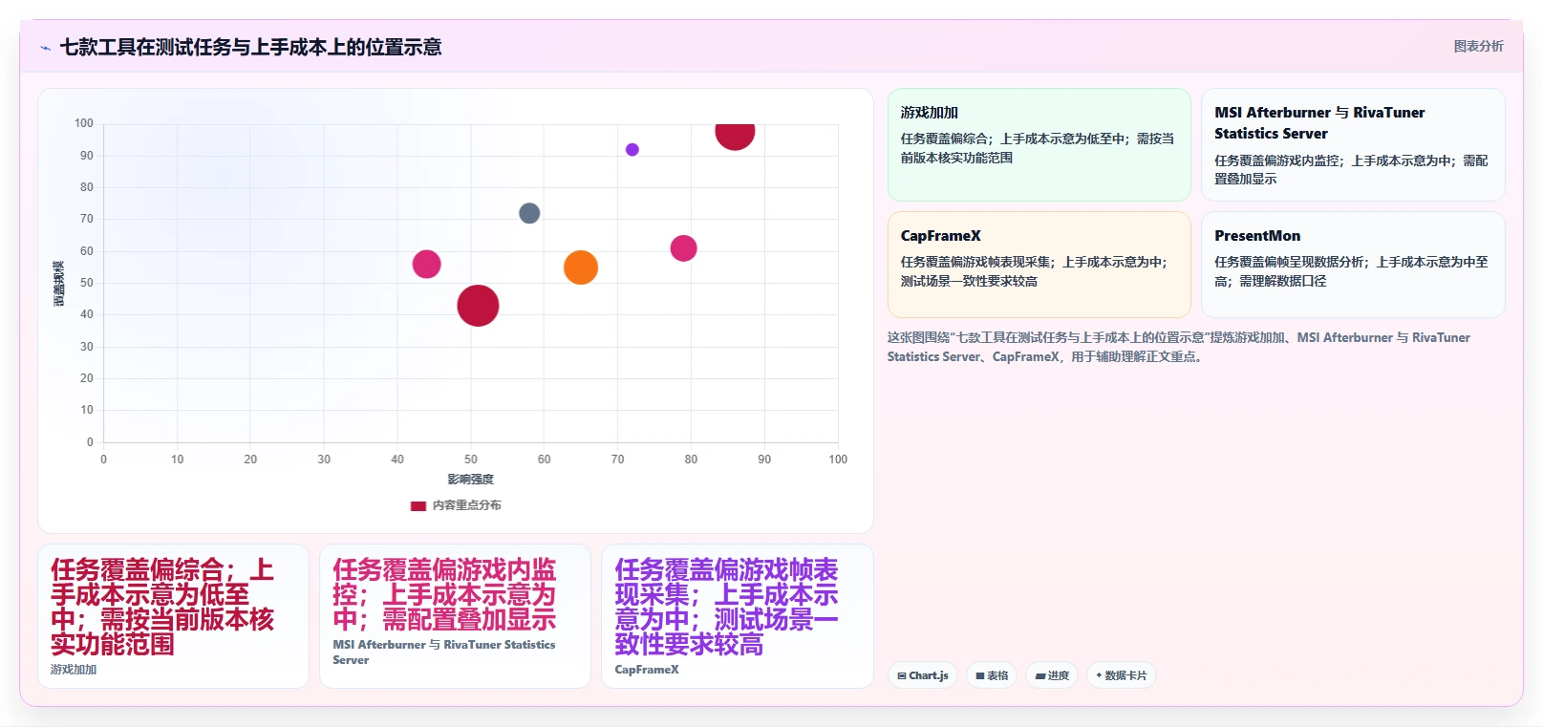Click the 数据卡片 tag icon
The image size is (1543, 727).
1099,675
